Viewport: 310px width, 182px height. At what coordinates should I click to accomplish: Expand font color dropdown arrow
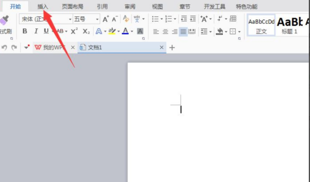132,31
